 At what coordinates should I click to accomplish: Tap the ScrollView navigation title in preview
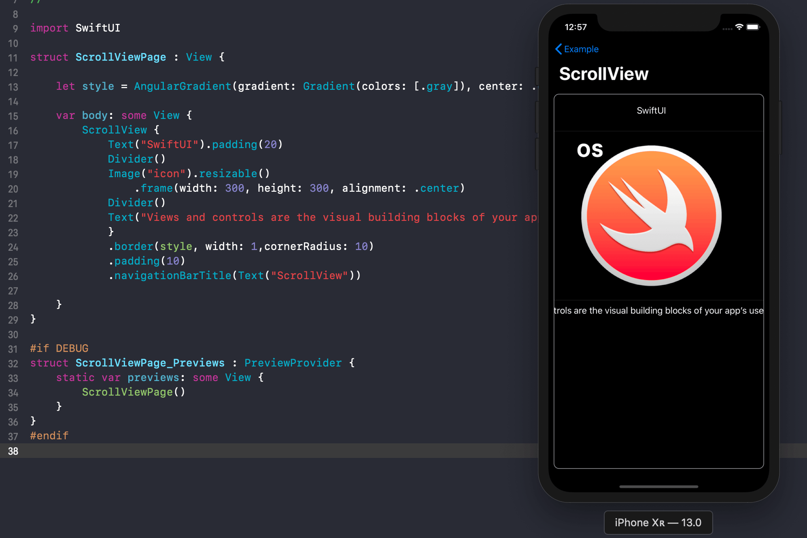[x=603, y=74]
